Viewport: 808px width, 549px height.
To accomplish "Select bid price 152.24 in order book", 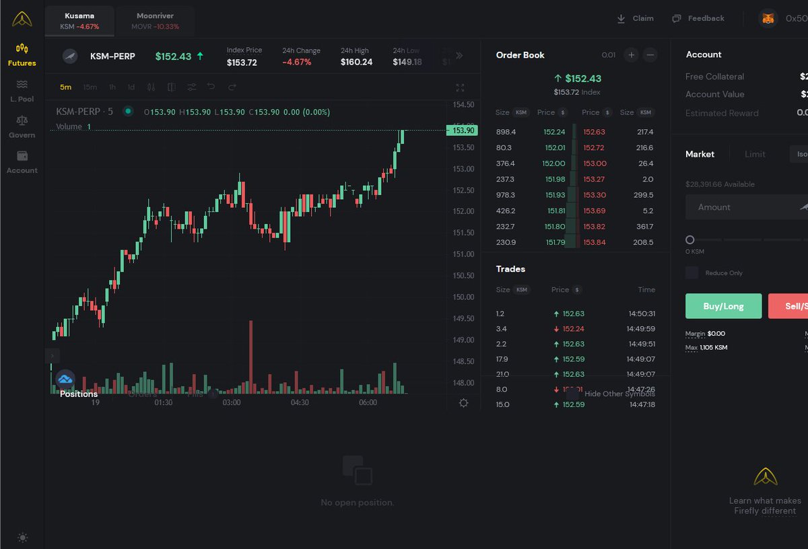I will point(554,132).
